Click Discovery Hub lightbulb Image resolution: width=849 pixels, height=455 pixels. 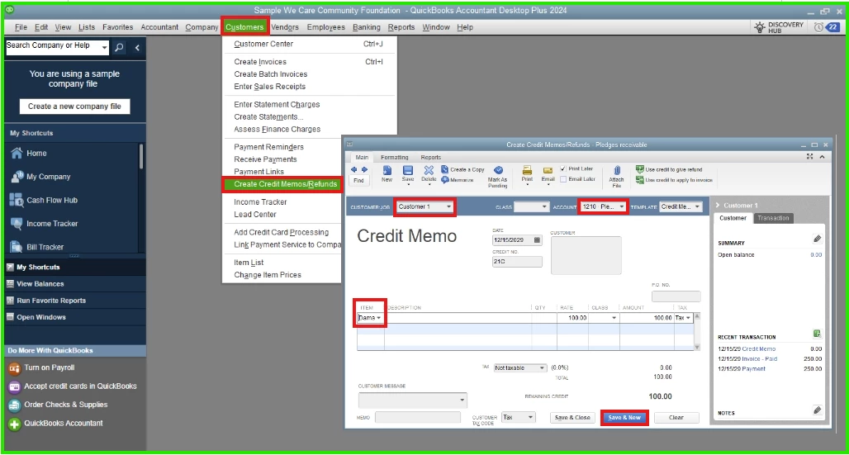pos(760,27)
